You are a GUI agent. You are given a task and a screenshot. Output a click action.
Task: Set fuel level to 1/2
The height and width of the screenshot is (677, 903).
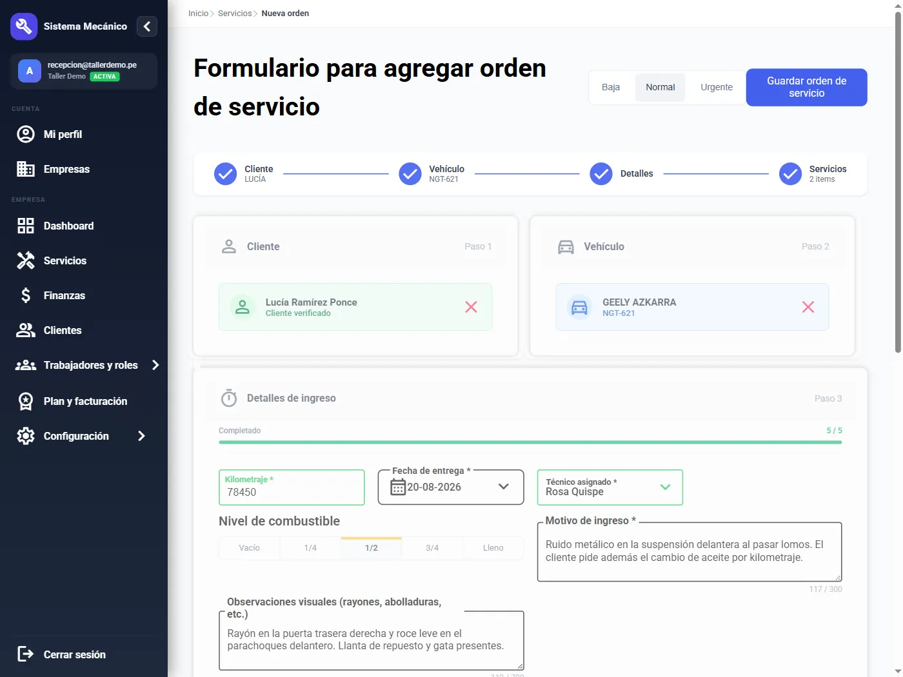pyautogui.click(x=372, y=548)
